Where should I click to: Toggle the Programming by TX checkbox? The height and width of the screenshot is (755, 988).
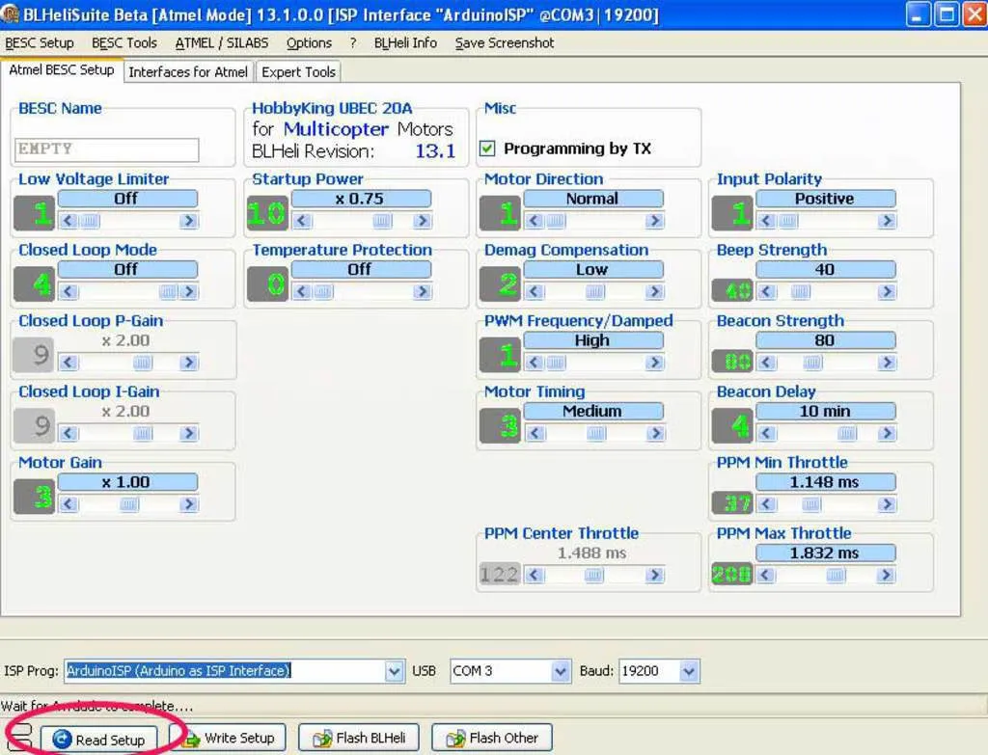tap(487, 148)
